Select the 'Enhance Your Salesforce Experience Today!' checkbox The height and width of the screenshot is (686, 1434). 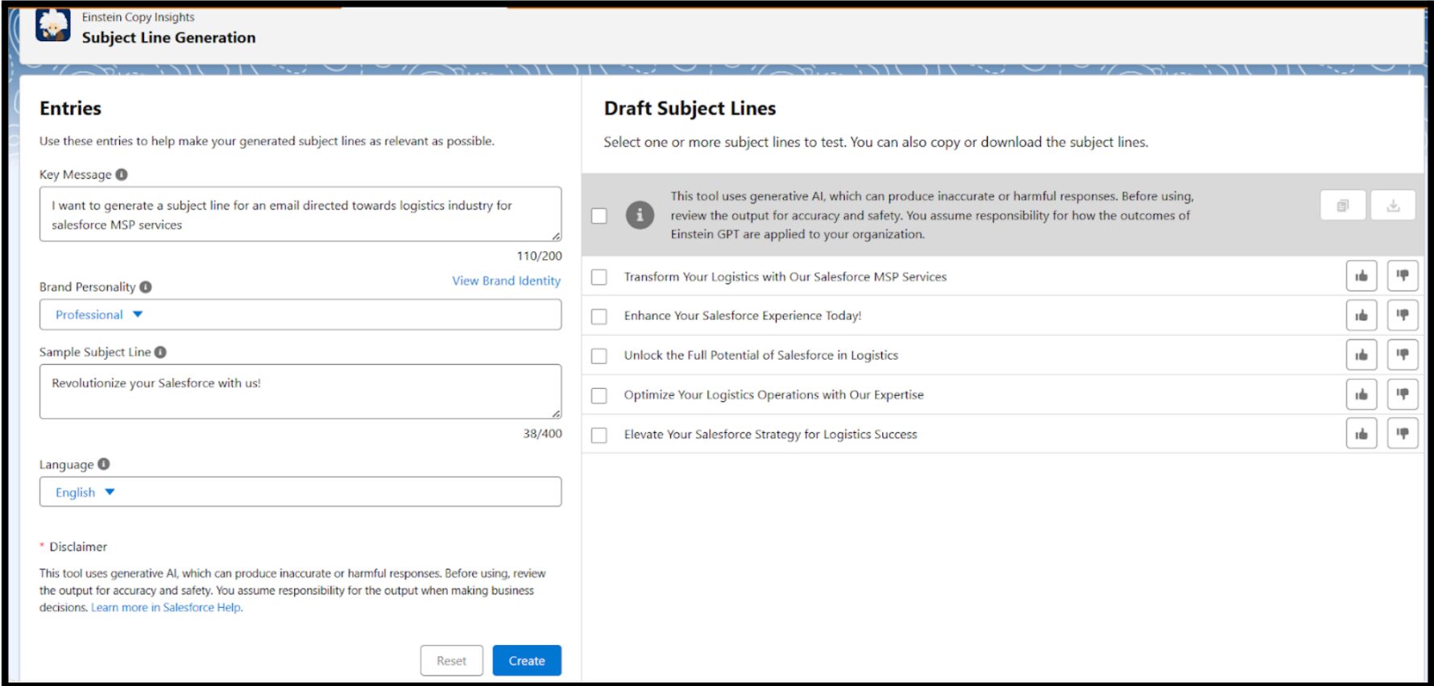pyautogui.click(x=599, y=316)
